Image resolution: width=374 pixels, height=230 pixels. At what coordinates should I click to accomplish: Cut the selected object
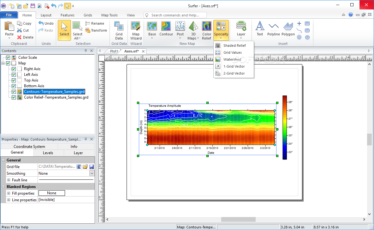(x=23, y=30)
